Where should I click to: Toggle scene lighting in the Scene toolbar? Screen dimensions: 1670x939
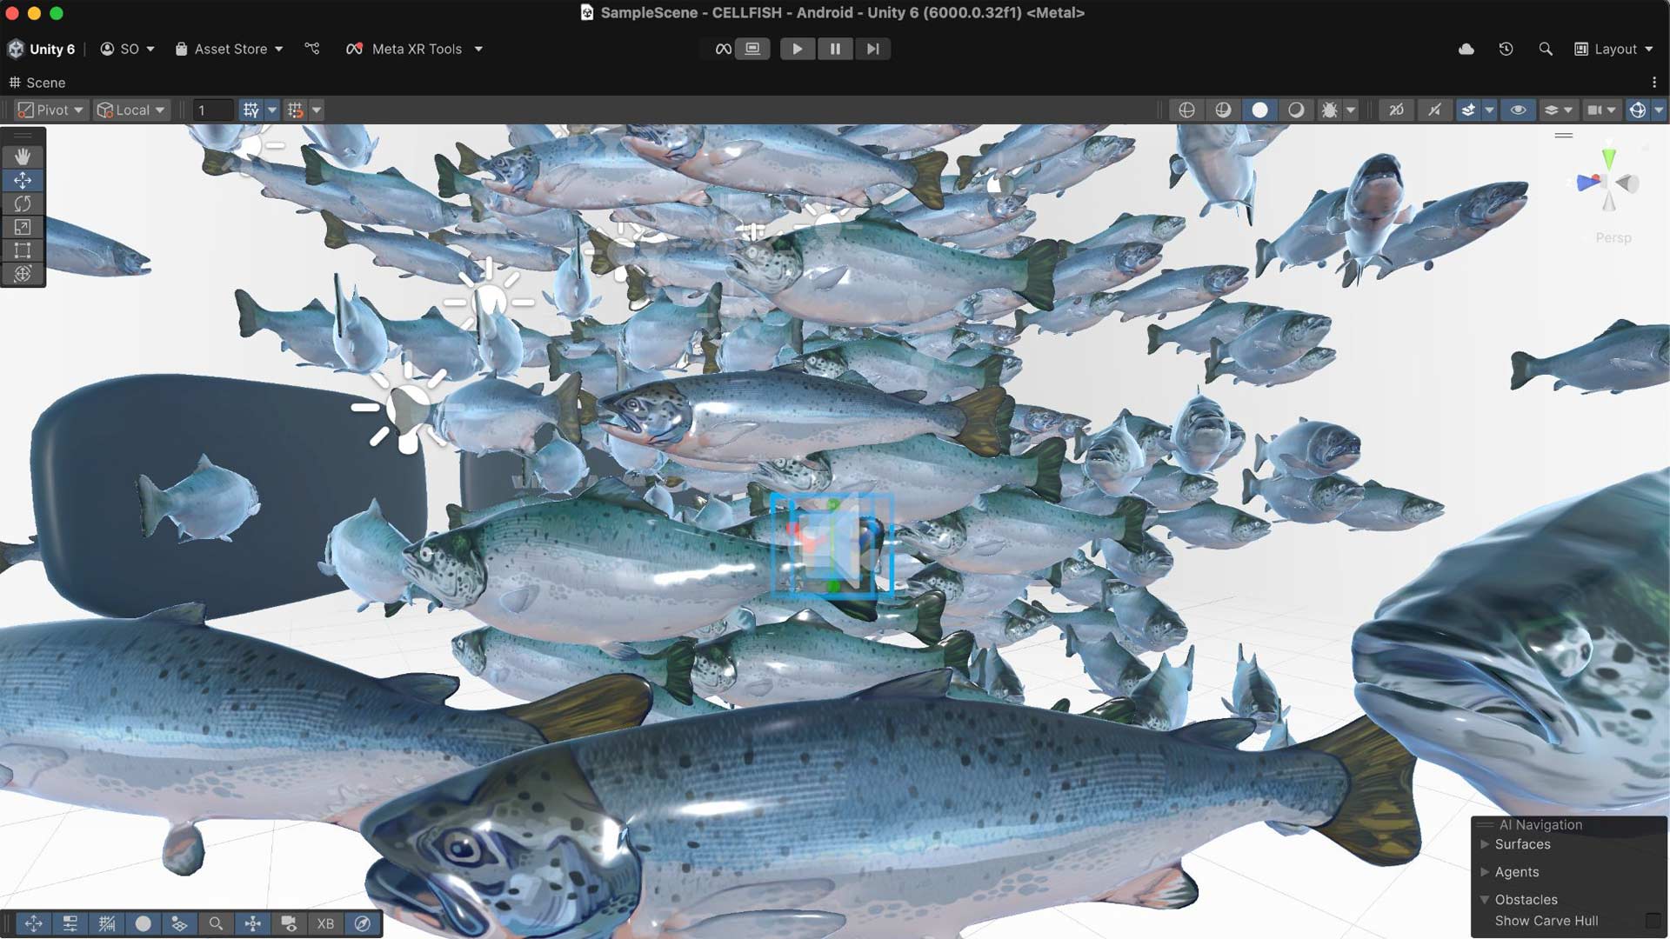(x=1225, y=110)
